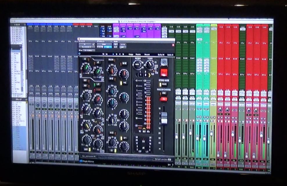Select channel 2 in the plugin
The image size is (287, 186).
145,75
